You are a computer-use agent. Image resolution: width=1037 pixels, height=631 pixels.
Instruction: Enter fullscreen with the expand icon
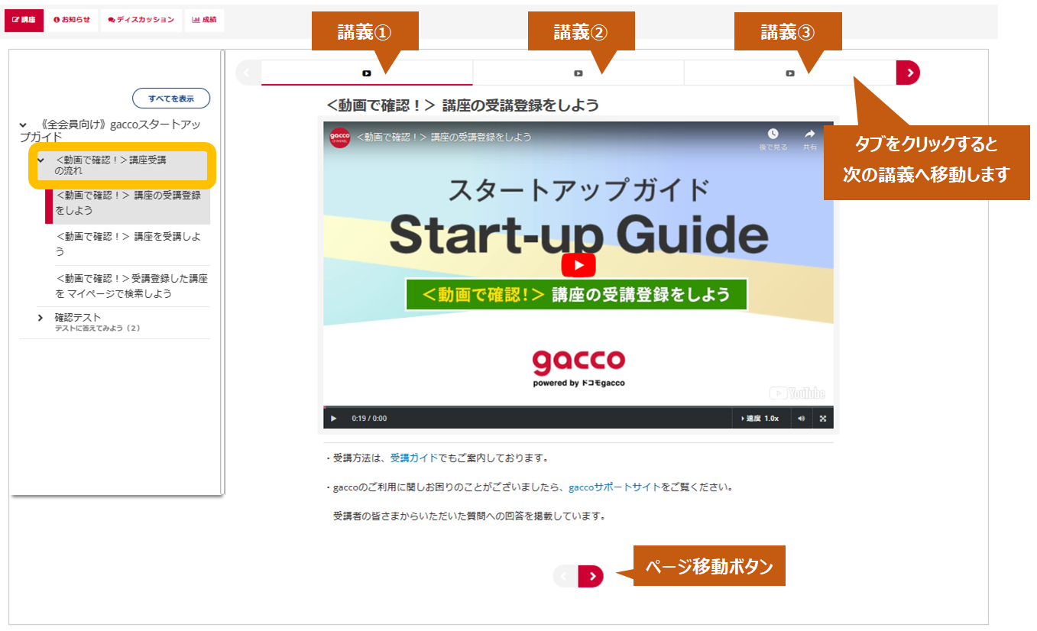click(823, 419)
